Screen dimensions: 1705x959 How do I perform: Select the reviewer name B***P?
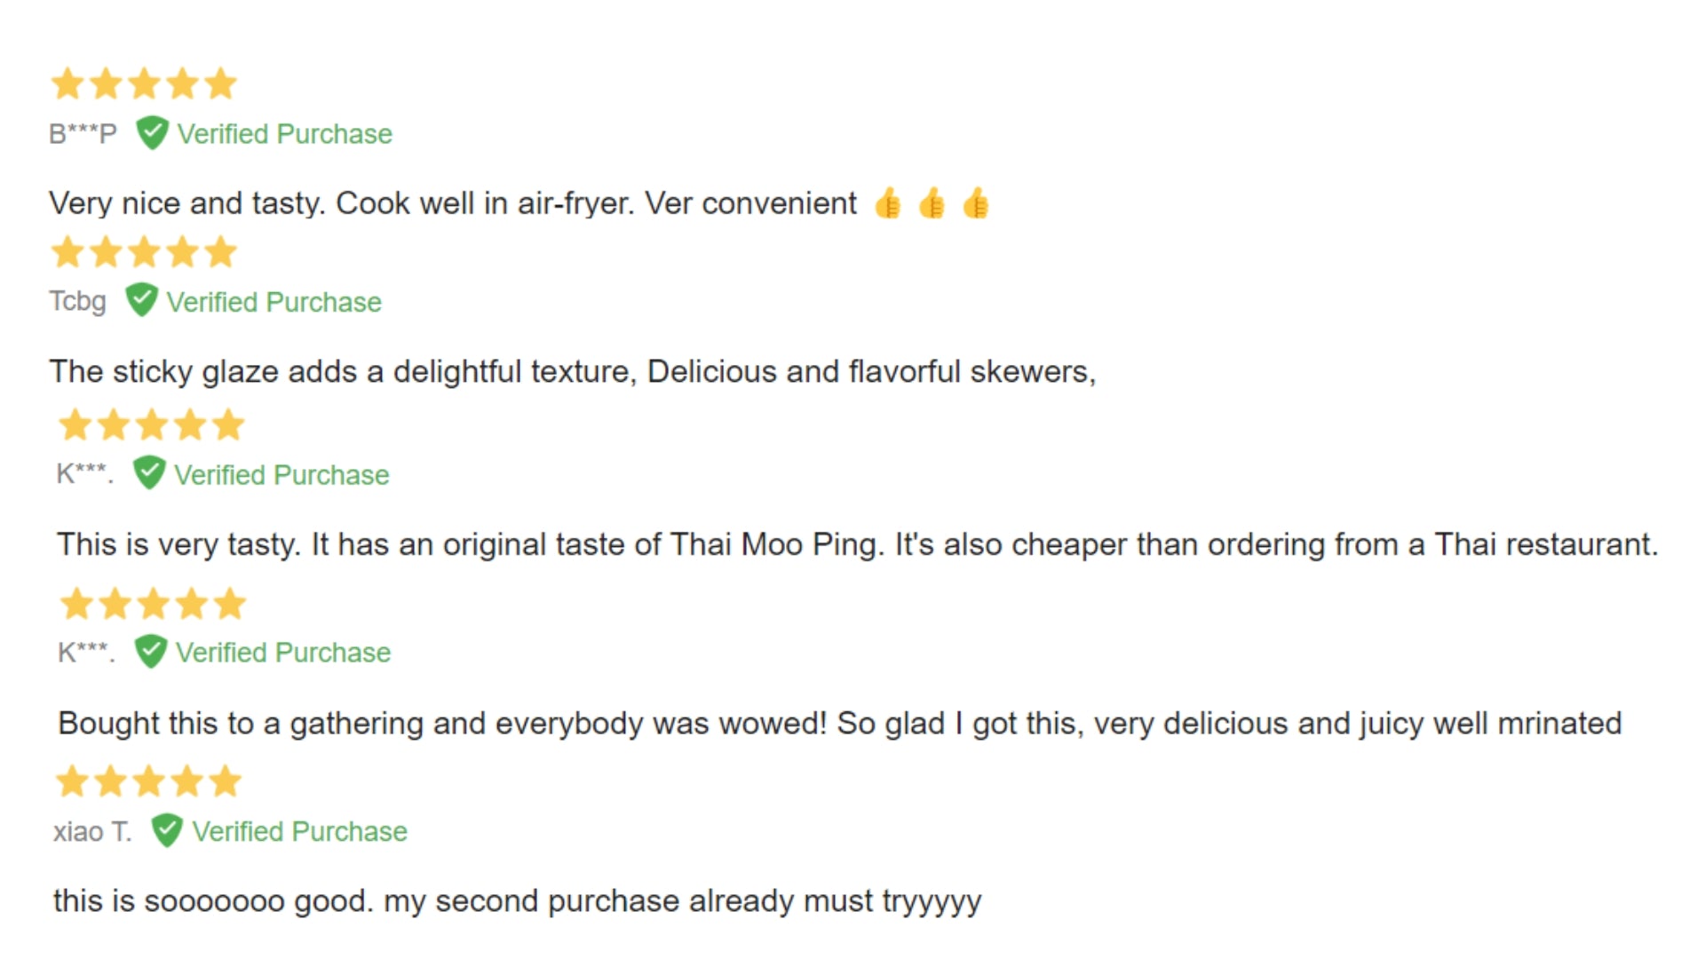point(83,134)
